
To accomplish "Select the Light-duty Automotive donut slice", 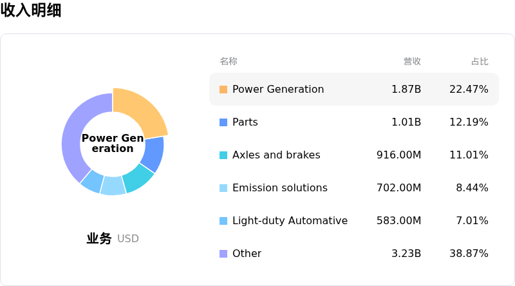I will tap(93, 181).
